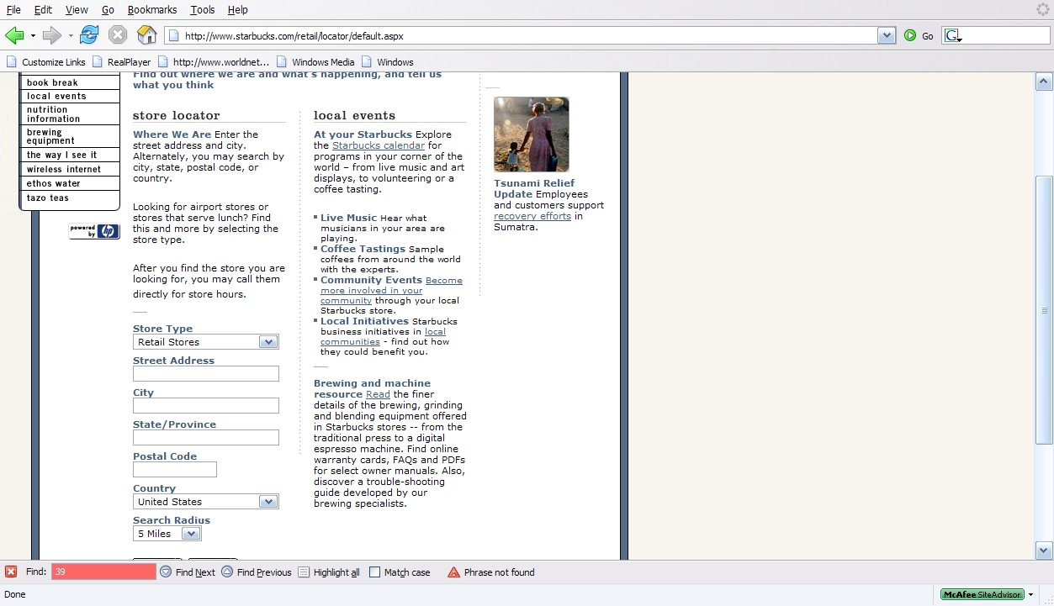Toggle Highlight all in Find bar
1054x606 pixels.
(329, 572)
